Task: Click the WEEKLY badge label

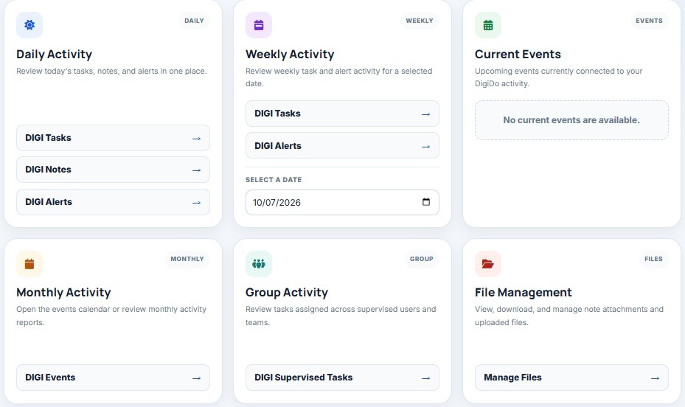Action: 420,21
